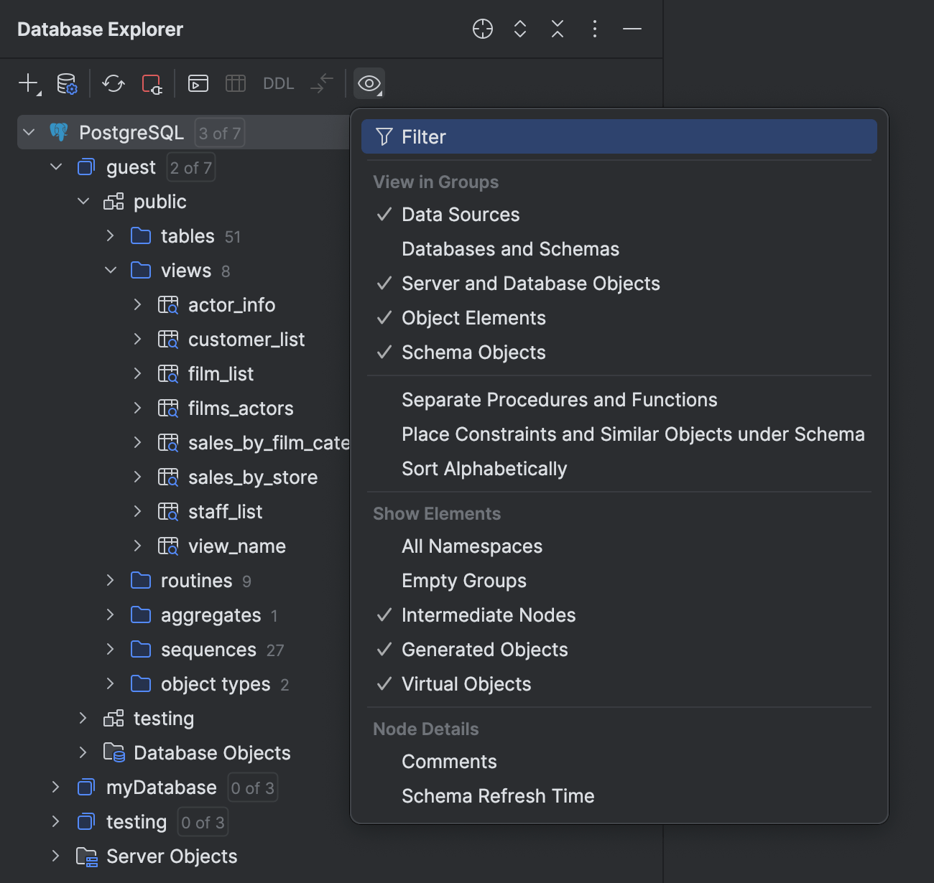Image resolution: width=934 pixels, height=883 pixels.
Task: Open the Data Source Properties icon
Action: tap(66, 84)
